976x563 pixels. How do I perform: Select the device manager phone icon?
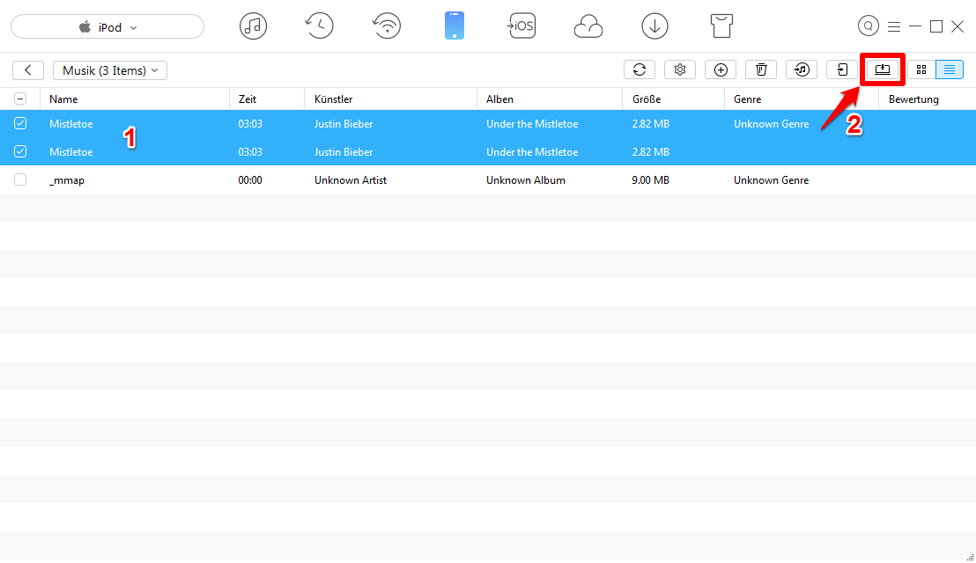[x=455, y=26]
